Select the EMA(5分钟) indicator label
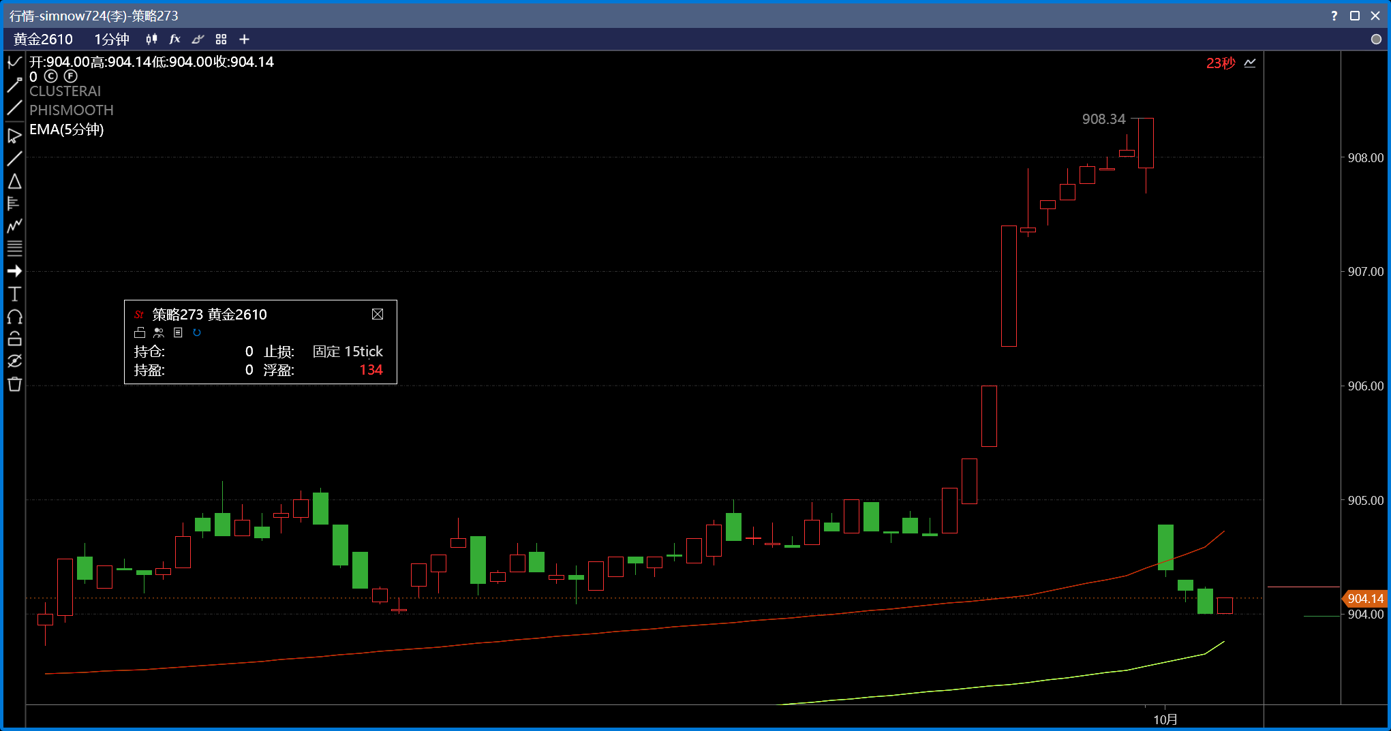The height and width of the screenshot is (731, 1391). (x=66, y=129)
